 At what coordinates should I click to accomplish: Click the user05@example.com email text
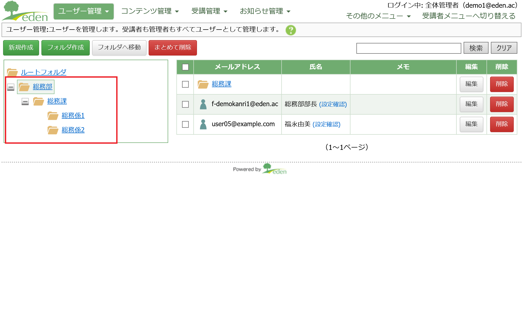coord(243,124)
